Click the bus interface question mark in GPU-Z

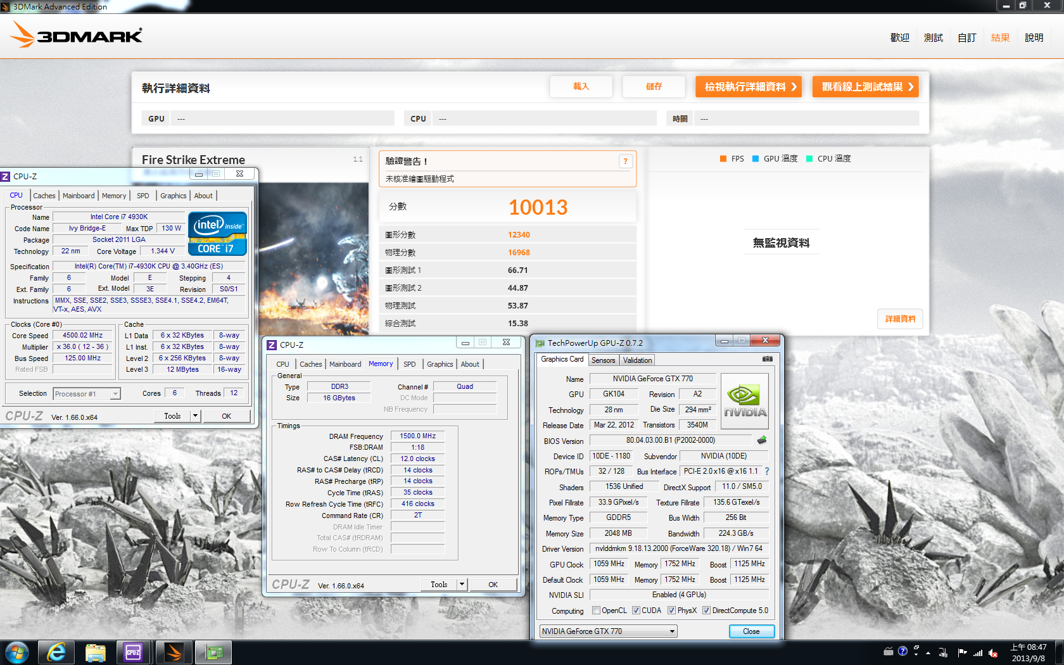pyautogui.click(x=767, y=471)
